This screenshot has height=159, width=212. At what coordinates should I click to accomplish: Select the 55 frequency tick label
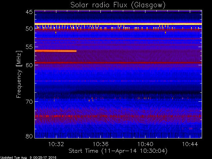pyautogui.click(x=29, y=47)
